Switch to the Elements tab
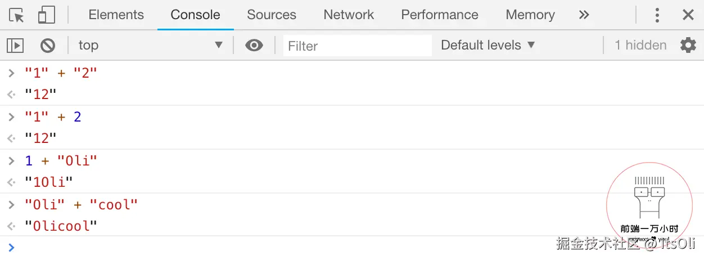The width and height of the screenshot is (704, 260). coord(116,15)
